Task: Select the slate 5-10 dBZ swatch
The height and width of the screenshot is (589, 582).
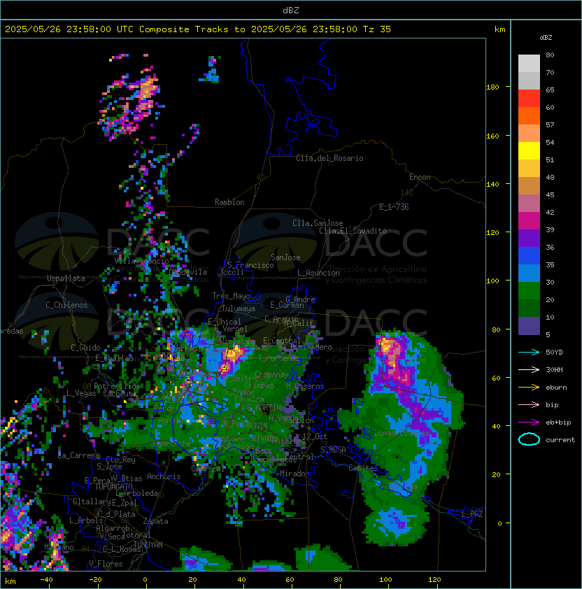Action: click(x=529, y=326)
